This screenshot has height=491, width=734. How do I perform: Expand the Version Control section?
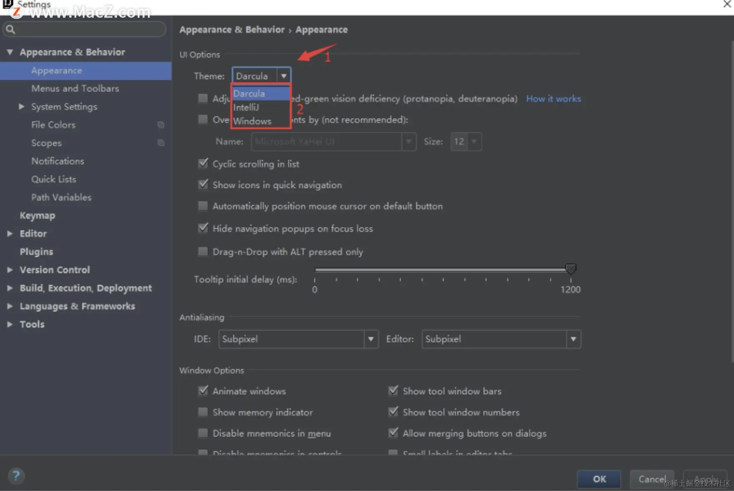pyautogui.click(x=10, y=270)
